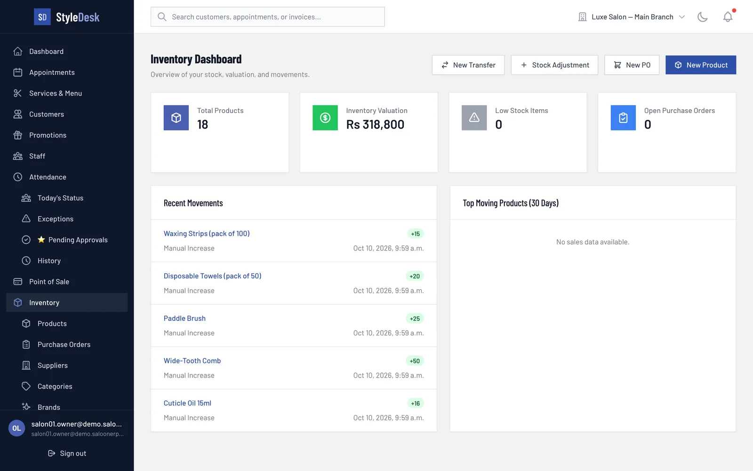Click the scissors icon for Services & Menu
The width and height of the screenshot is (753, 471).
[x=18, y=93]
